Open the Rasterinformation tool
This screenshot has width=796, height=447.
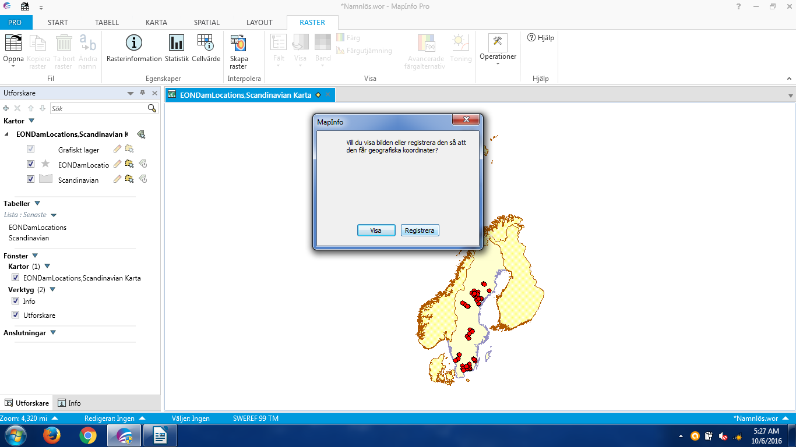click(134, 49)
